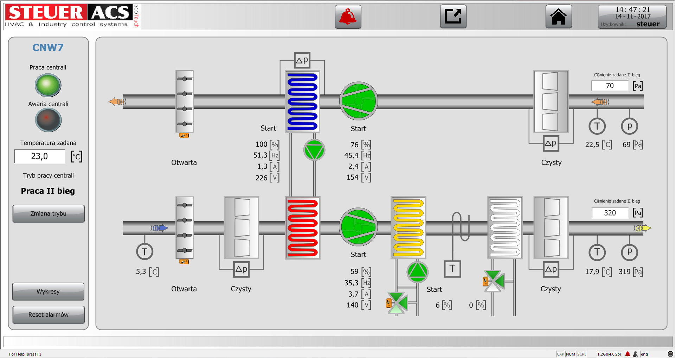The image size is (675, 358).
Task: Open the alarm bell icon
Action: (x=348, y=16)
